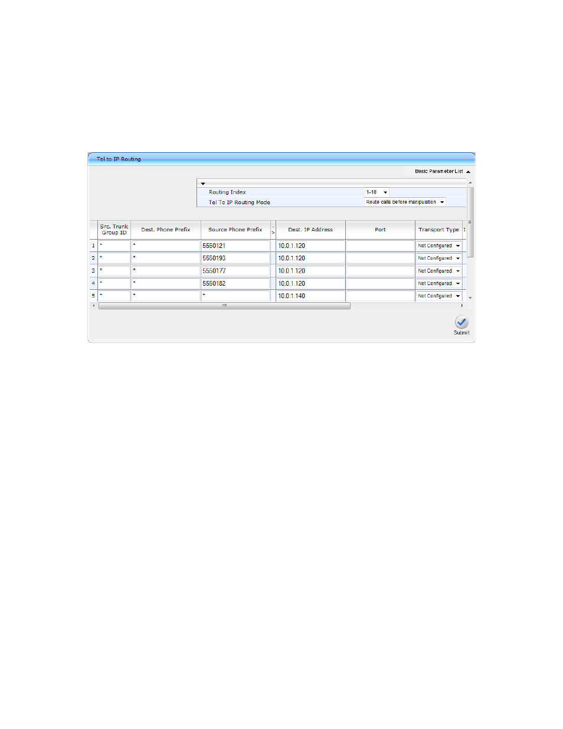563x729 pixels.
Task: Click the Port field in row 5
Action: coord(381,296)
